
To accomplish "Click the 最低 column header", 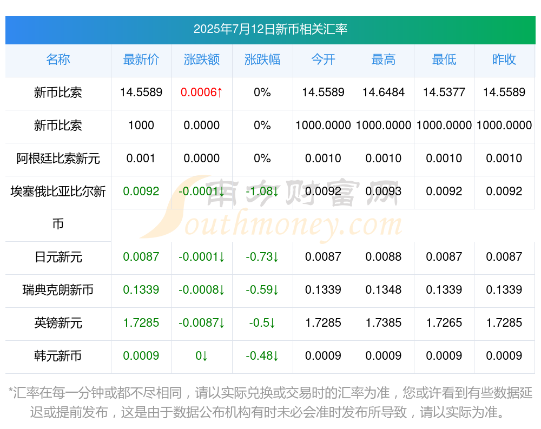I will tap(444, 60).
